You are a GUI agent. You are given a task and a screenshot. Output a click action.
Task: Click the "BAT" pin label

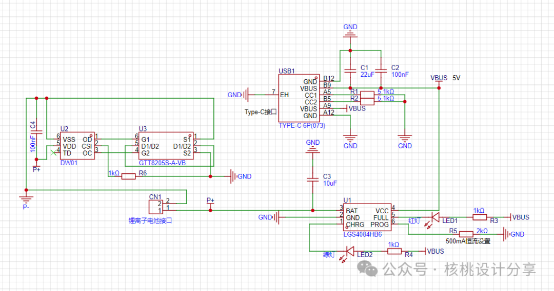pyautogui.click(x=351, y=211)
